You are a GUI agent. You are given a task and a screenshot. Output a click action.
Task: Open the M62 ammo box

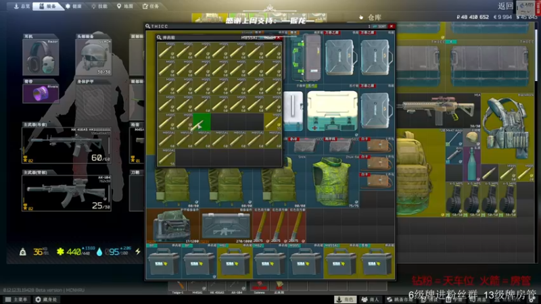click(x=270, y=261)
